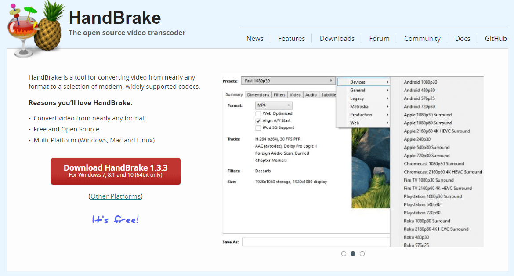
Task: Uncheck the Align A/V Start checkbox
Action: click(x=258, y=120)
